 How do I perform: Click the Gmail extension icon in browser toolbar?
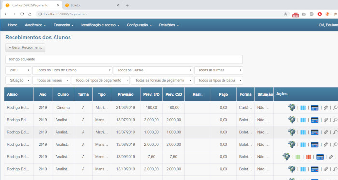(296, 14)
